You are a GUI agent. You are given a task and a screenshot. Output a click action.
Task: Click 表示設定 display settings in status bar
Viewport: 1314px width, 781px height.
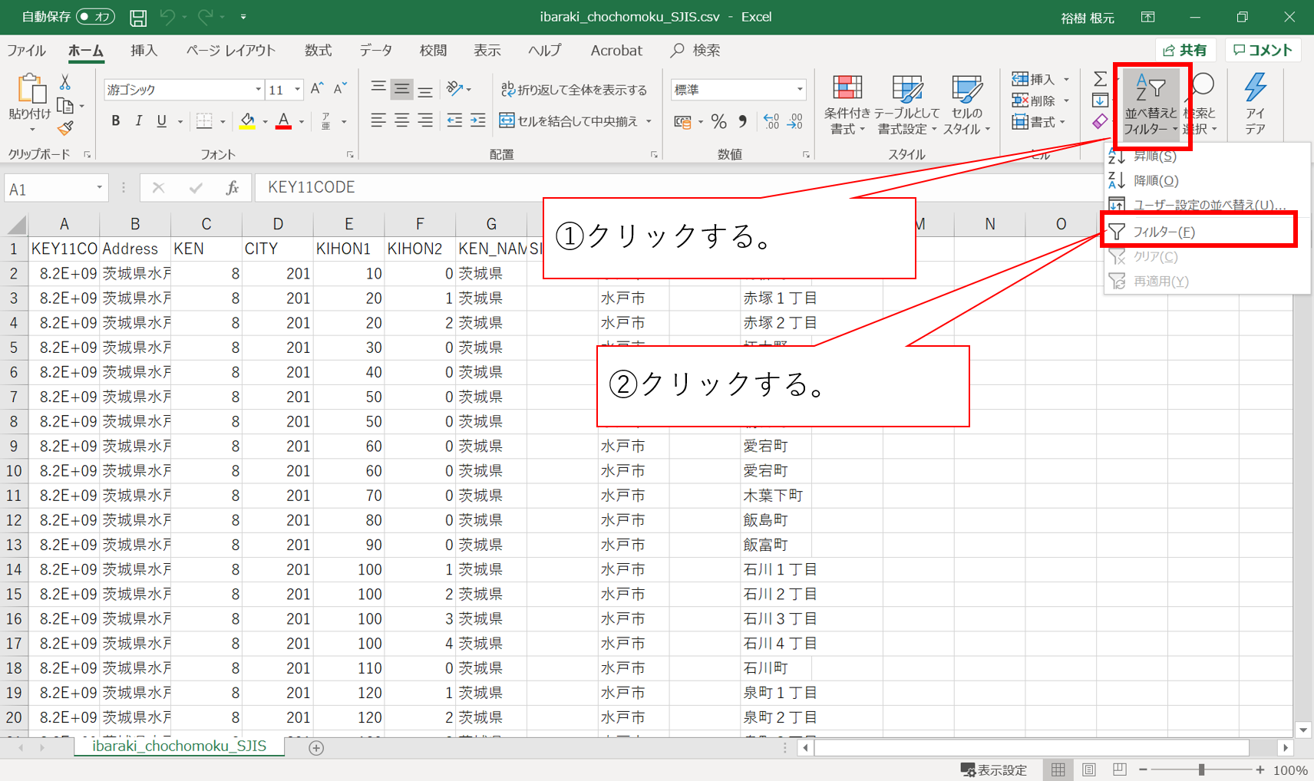[994, 769]
